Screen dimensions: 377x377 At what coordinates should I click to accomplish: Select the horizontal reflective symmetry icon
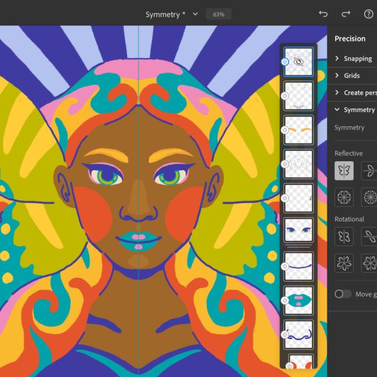pos(369,171)
